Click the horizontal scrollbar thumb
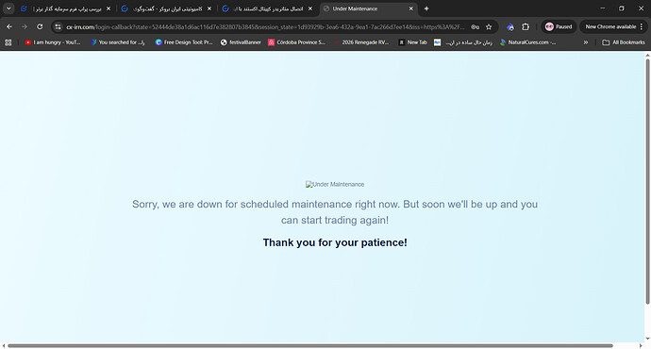 click(x=310, y=345)
